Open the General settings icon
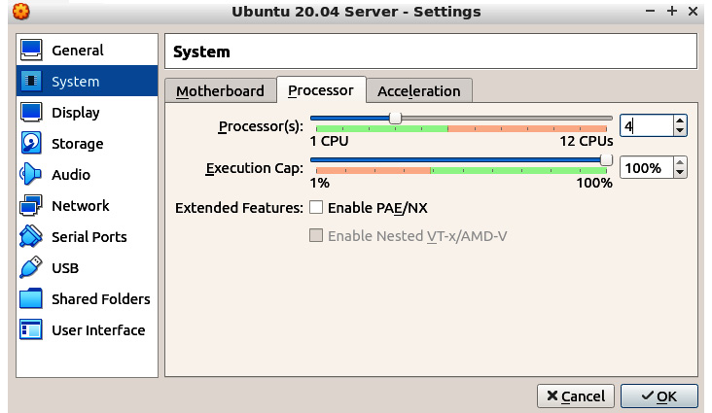The height and width of the screenshot is (413, 712). pyautogui.click(x=31, y=50)
